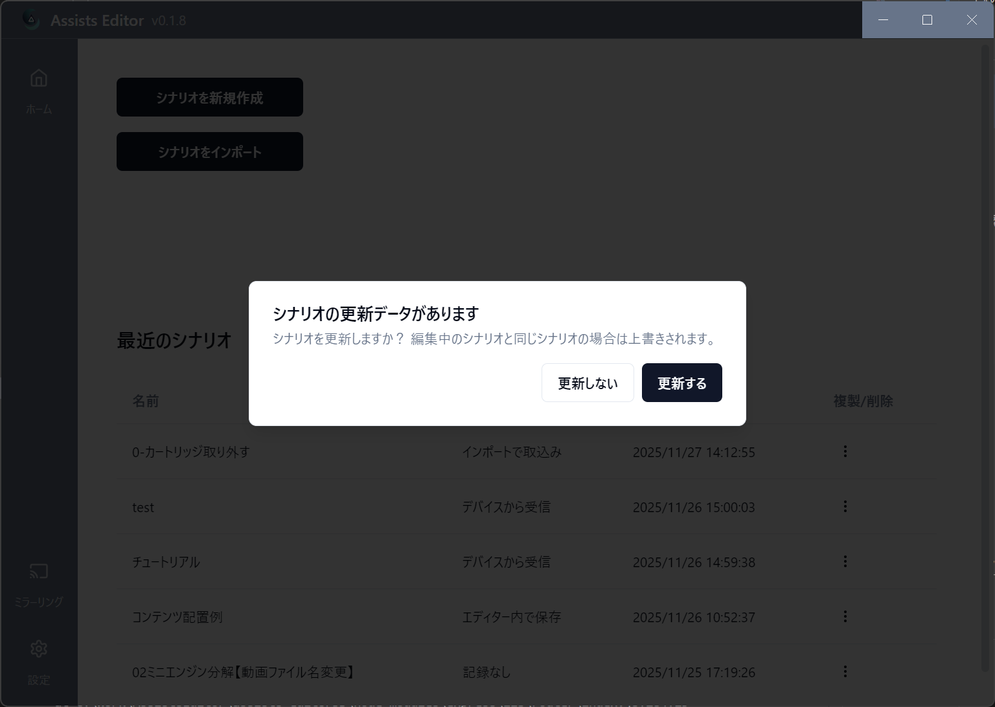Click シナリオをインポート button
995x707 pixels.
(209, 151)
